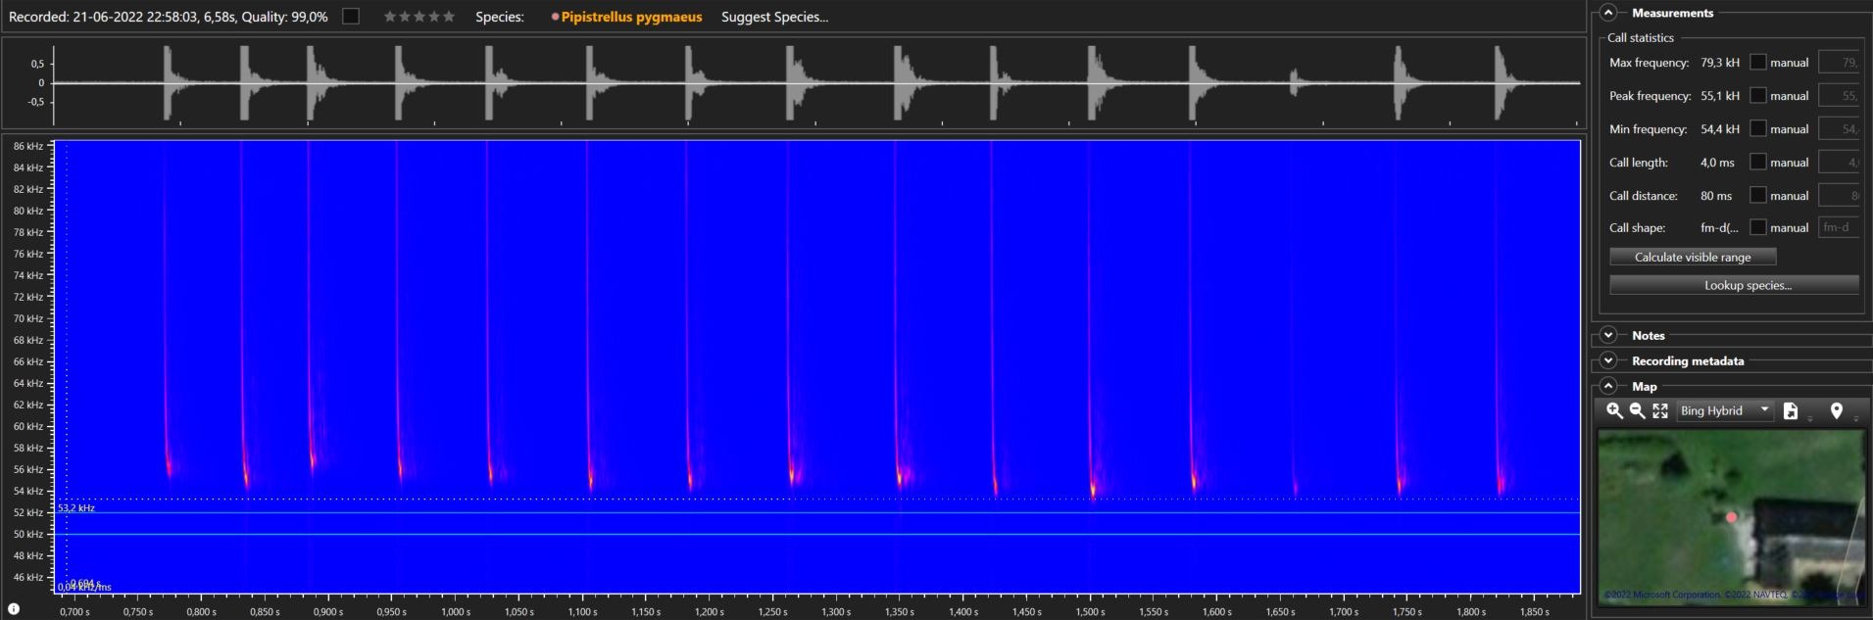Open Suggest Species menu
This screenshot has width=1873, height=620.
click(774, 17)
